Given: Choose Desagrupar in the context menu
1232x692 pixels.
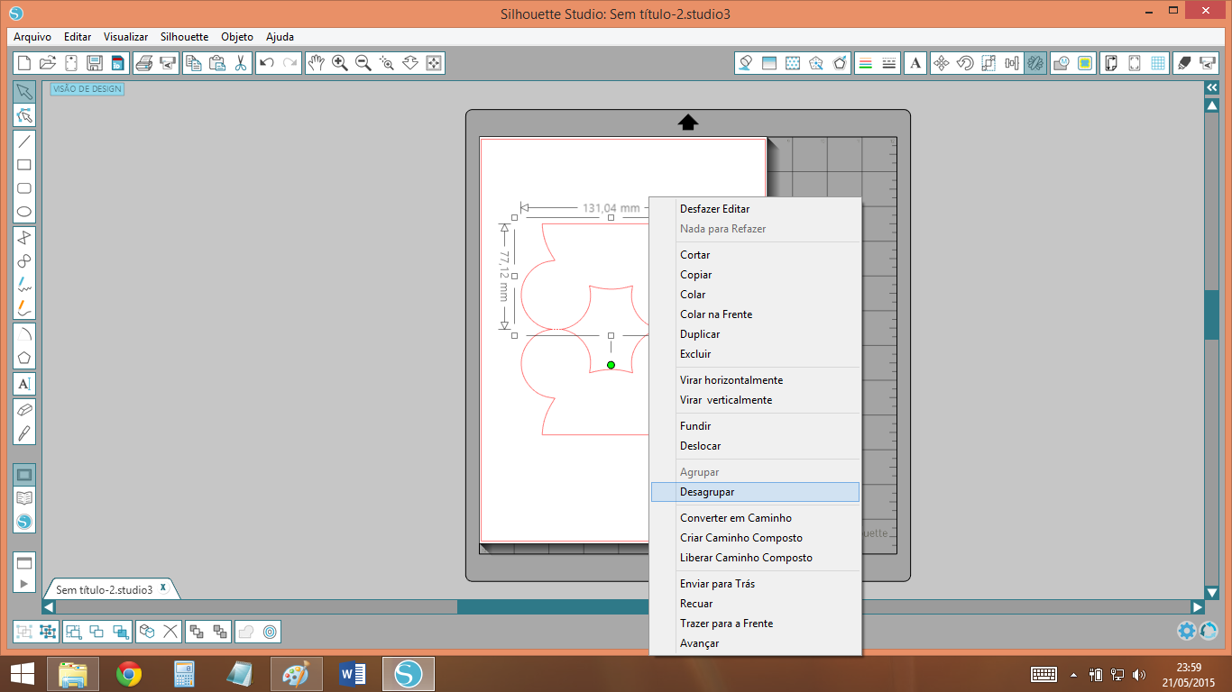Looking at the screenshot, I should coord(755,492).
